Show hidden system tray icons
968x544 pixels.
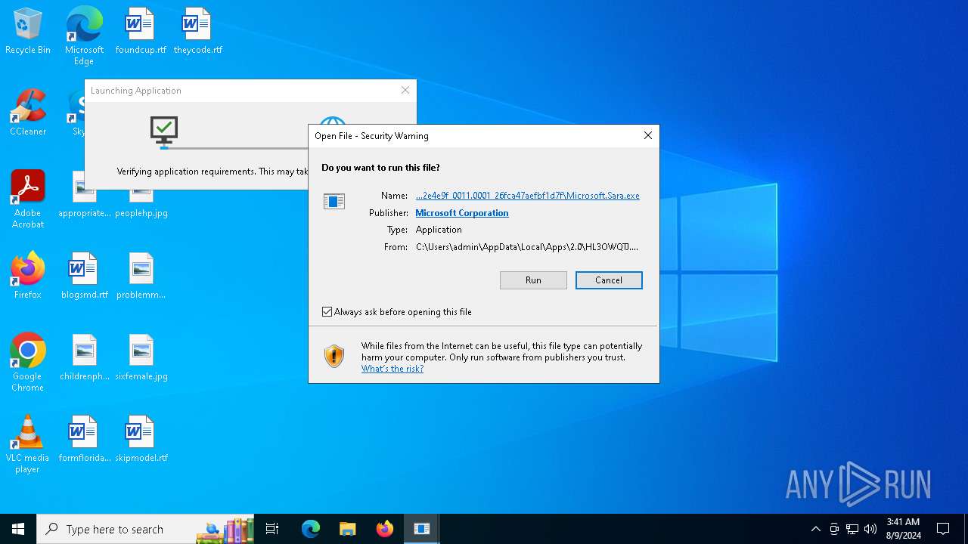point(815,529)
